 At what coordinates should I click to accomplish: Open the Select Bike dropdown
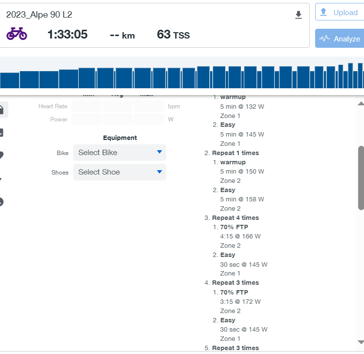(x=120, y=153)
